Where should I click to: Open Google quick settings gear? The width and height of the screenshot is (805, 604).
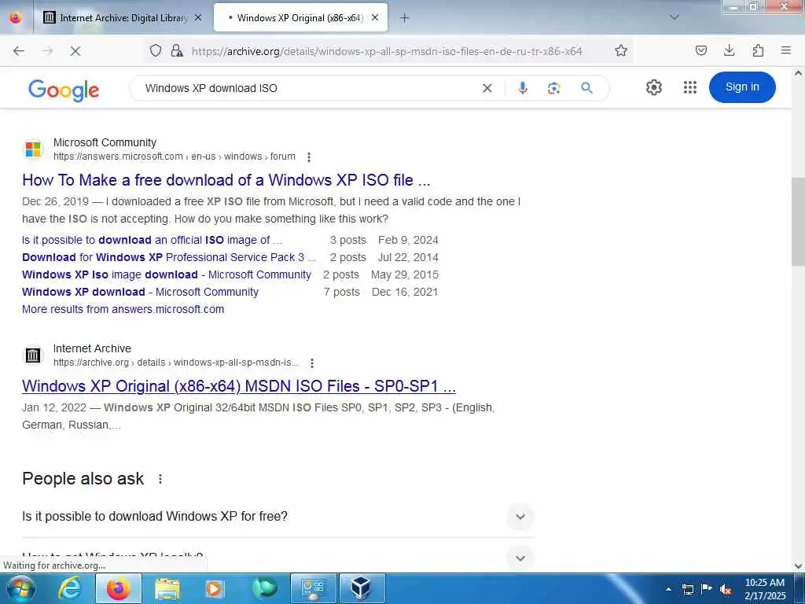(653, 87)
